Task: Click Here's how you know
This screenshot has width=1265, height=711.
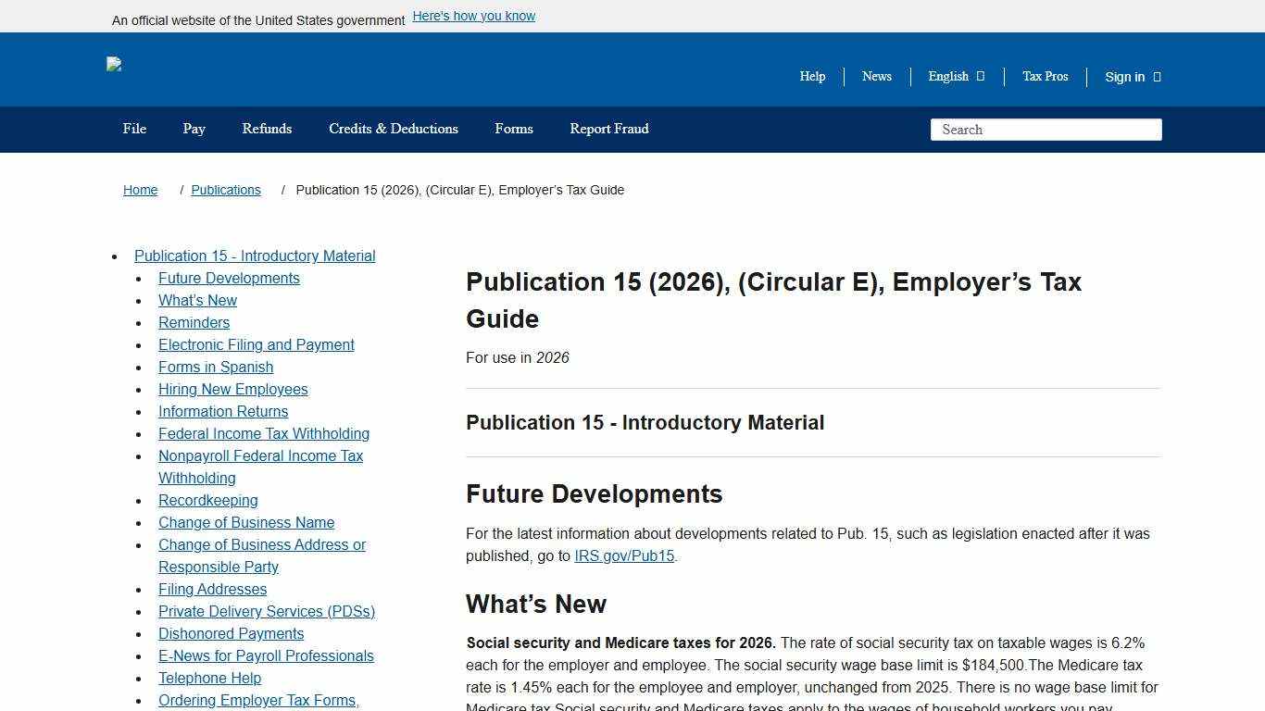Action: (473, 16)
